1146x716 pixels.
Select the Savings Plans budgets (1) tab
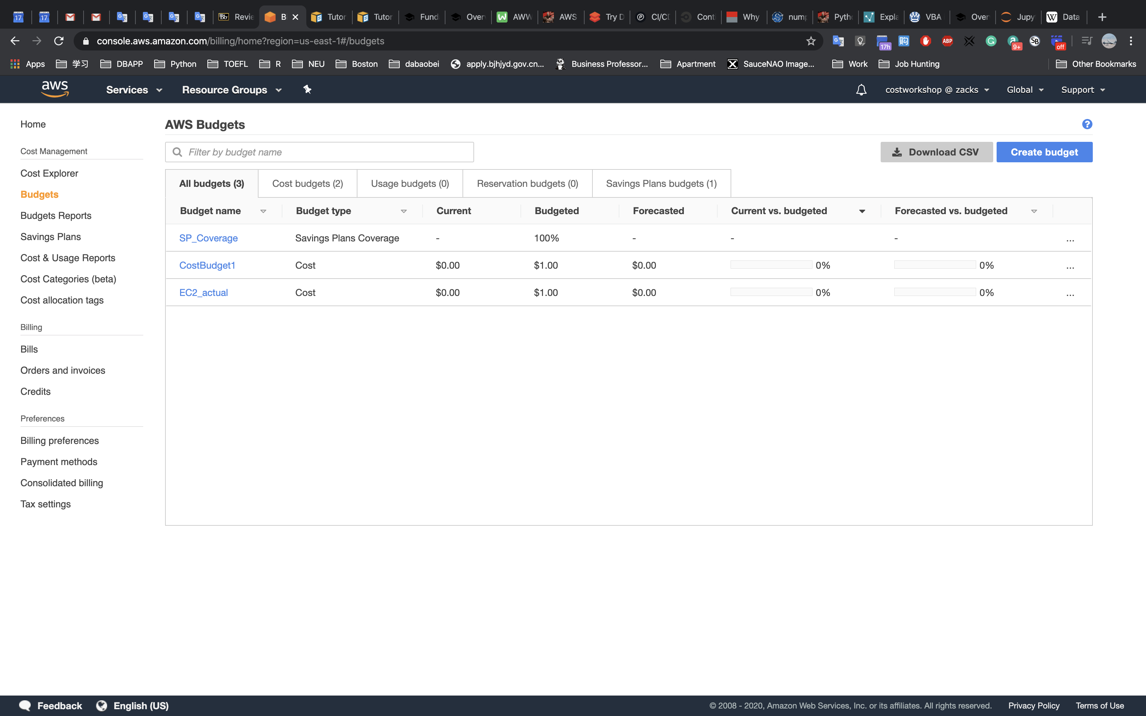coord(661,184)
